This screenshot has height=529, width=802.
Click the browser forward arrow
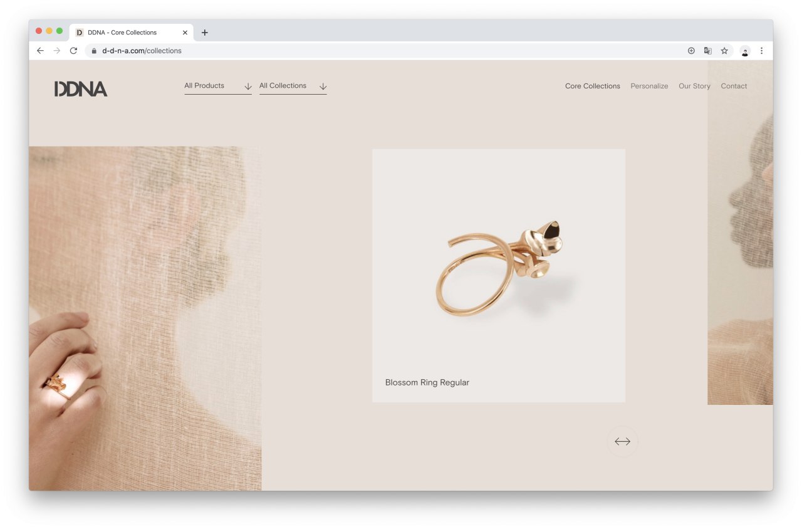[x=56, y=51]
